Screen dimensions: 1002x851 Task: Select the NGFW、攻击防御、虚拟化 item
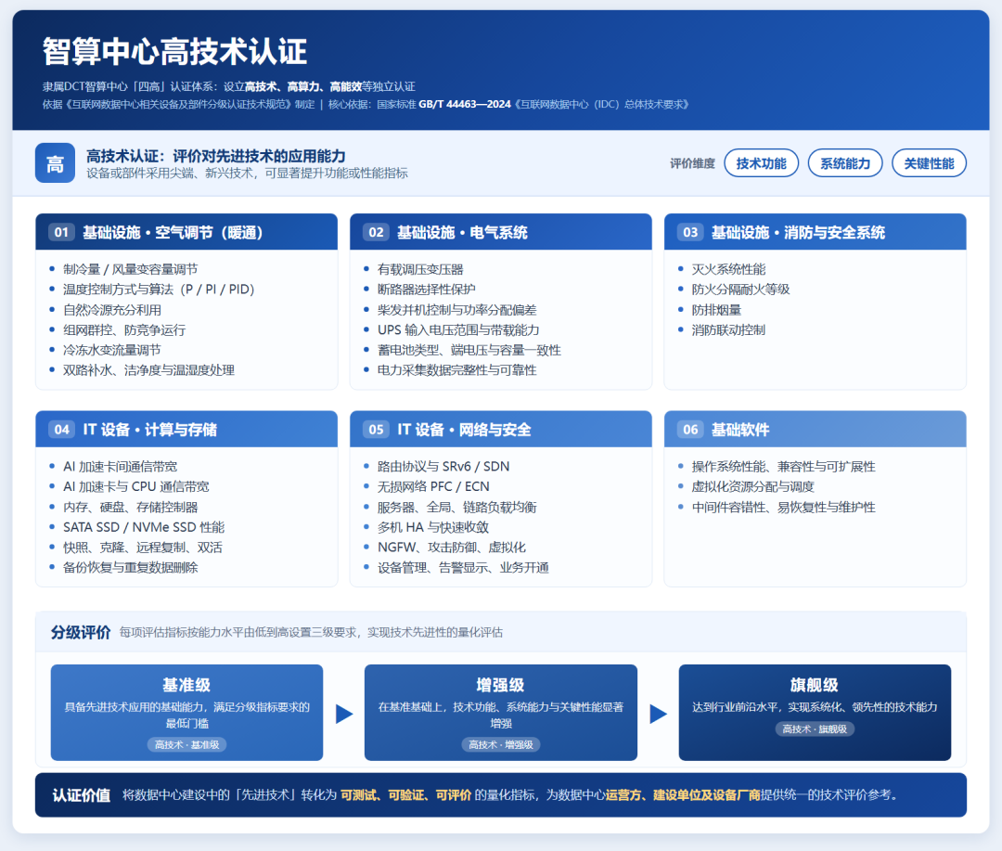point(452,548)
